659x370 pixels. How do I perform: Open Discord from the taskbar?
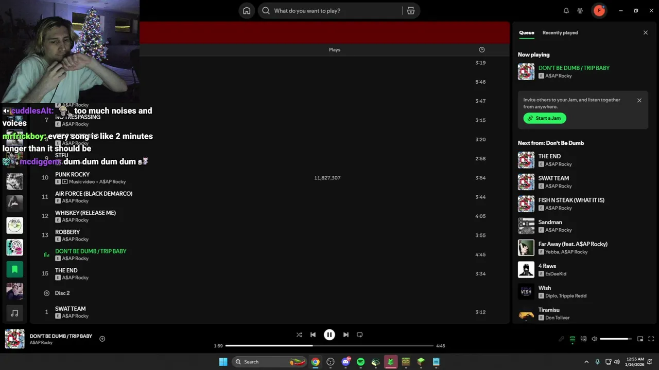pos(345,362)
